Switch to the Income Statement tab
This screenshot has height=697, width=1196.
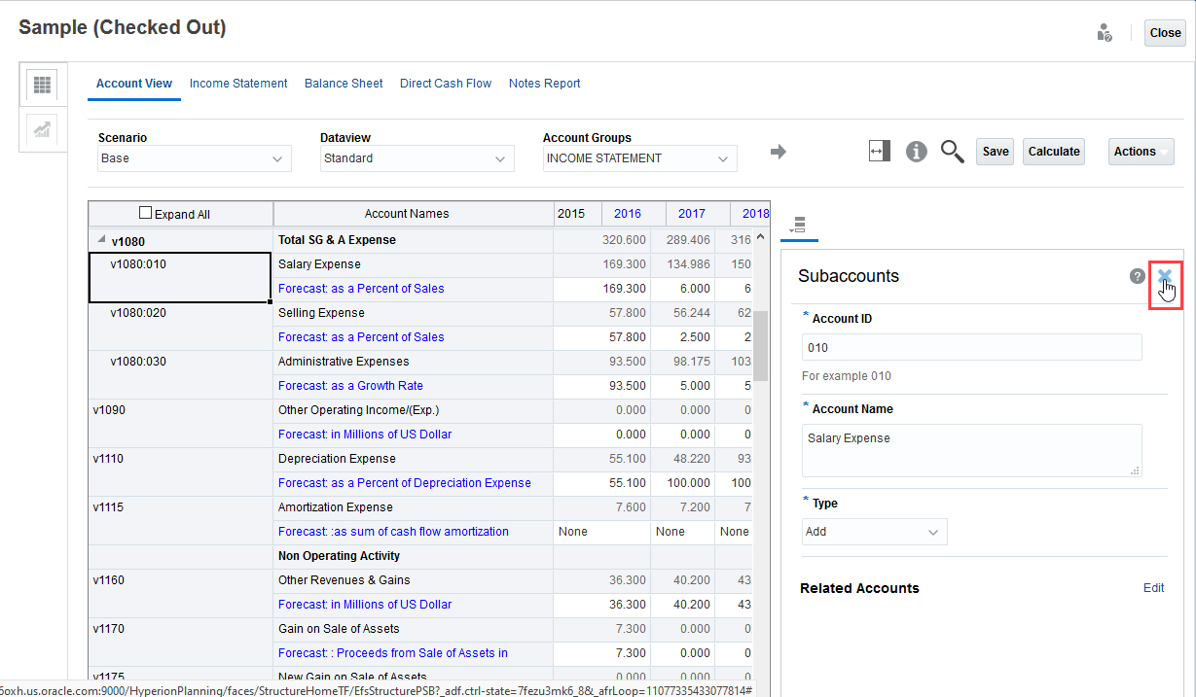pyautogui.click(x=238, y=84)
